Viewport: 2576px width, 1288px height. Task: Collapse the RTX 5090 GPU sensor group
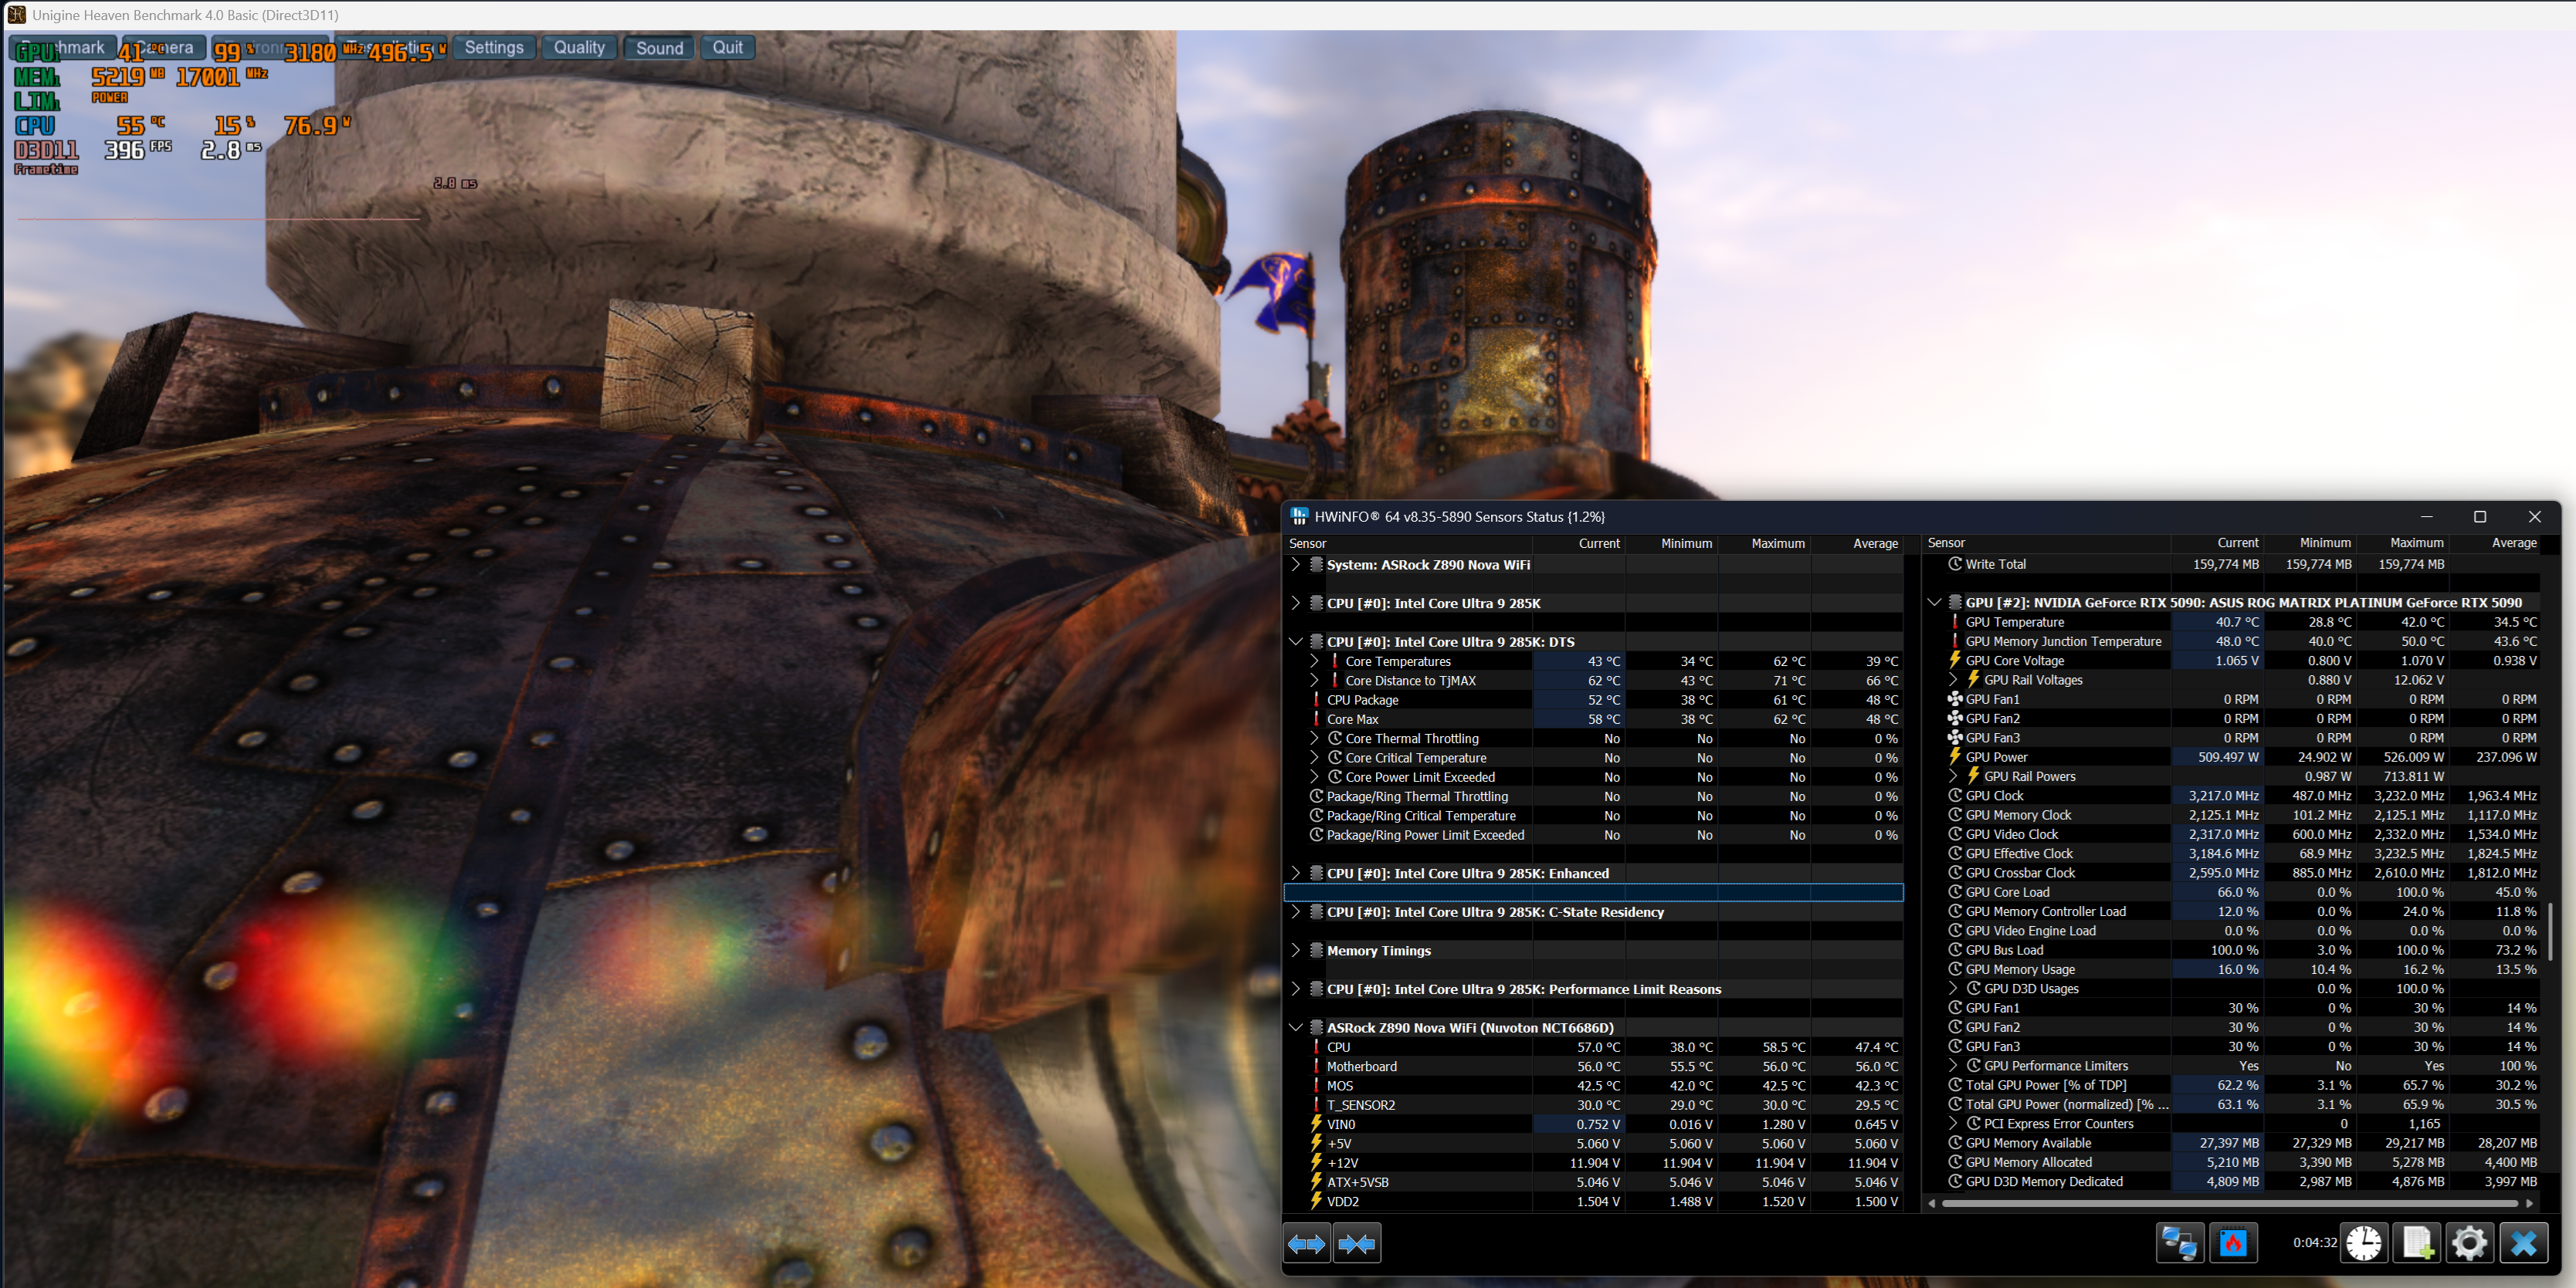pos(1934,603)
